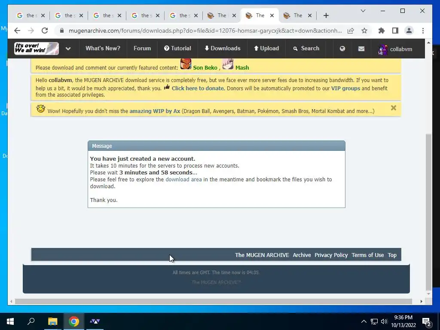The image size is (440, 330).
Task: Jump to Top via footer link
Action: [392, 255]
